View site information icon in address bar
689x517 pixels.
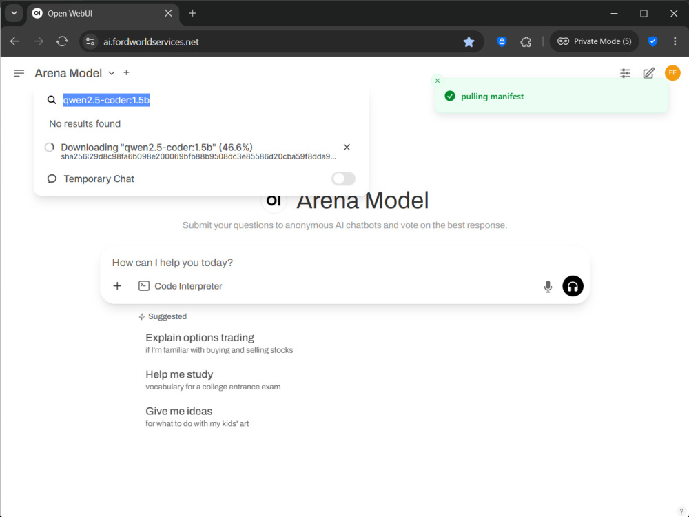coord(90,41)
